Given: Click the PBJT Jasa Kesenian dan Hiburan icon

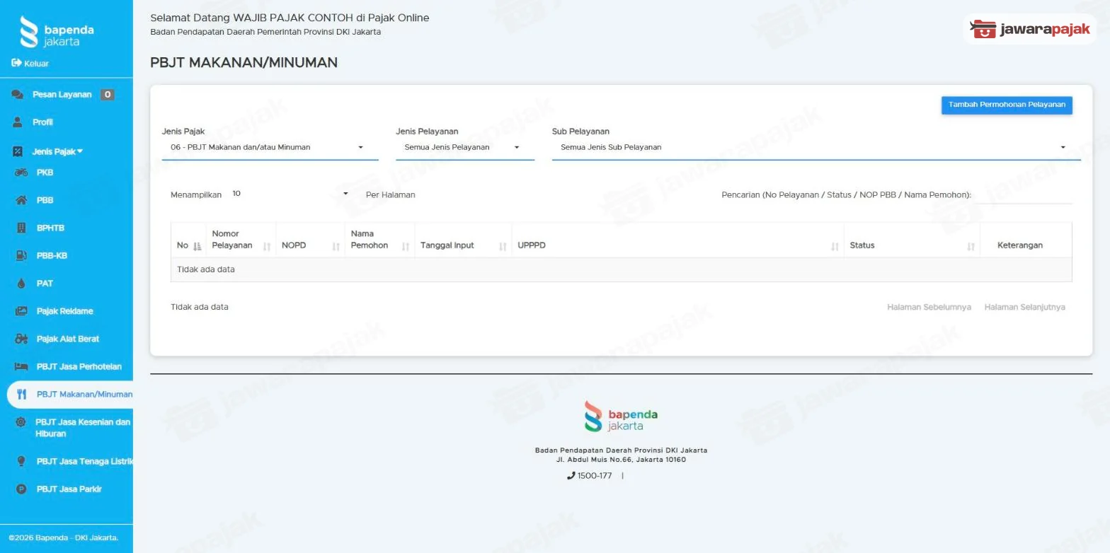Looking at the screenshot, I should coord(21,422).
